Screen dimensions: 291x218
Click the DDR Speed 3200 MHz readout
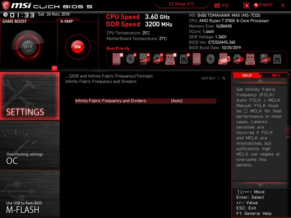tap(139, 24)
